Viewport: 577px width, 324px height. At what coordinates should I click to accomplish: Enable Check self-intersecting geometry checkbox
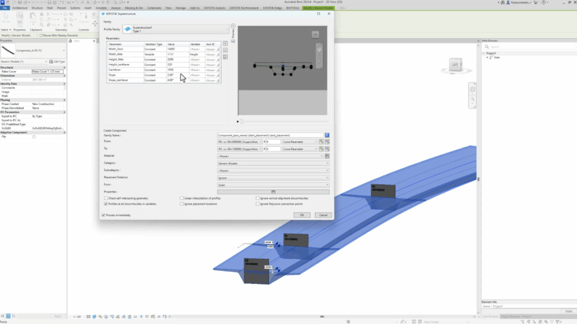pyautogui.click(x=106, y=198)
